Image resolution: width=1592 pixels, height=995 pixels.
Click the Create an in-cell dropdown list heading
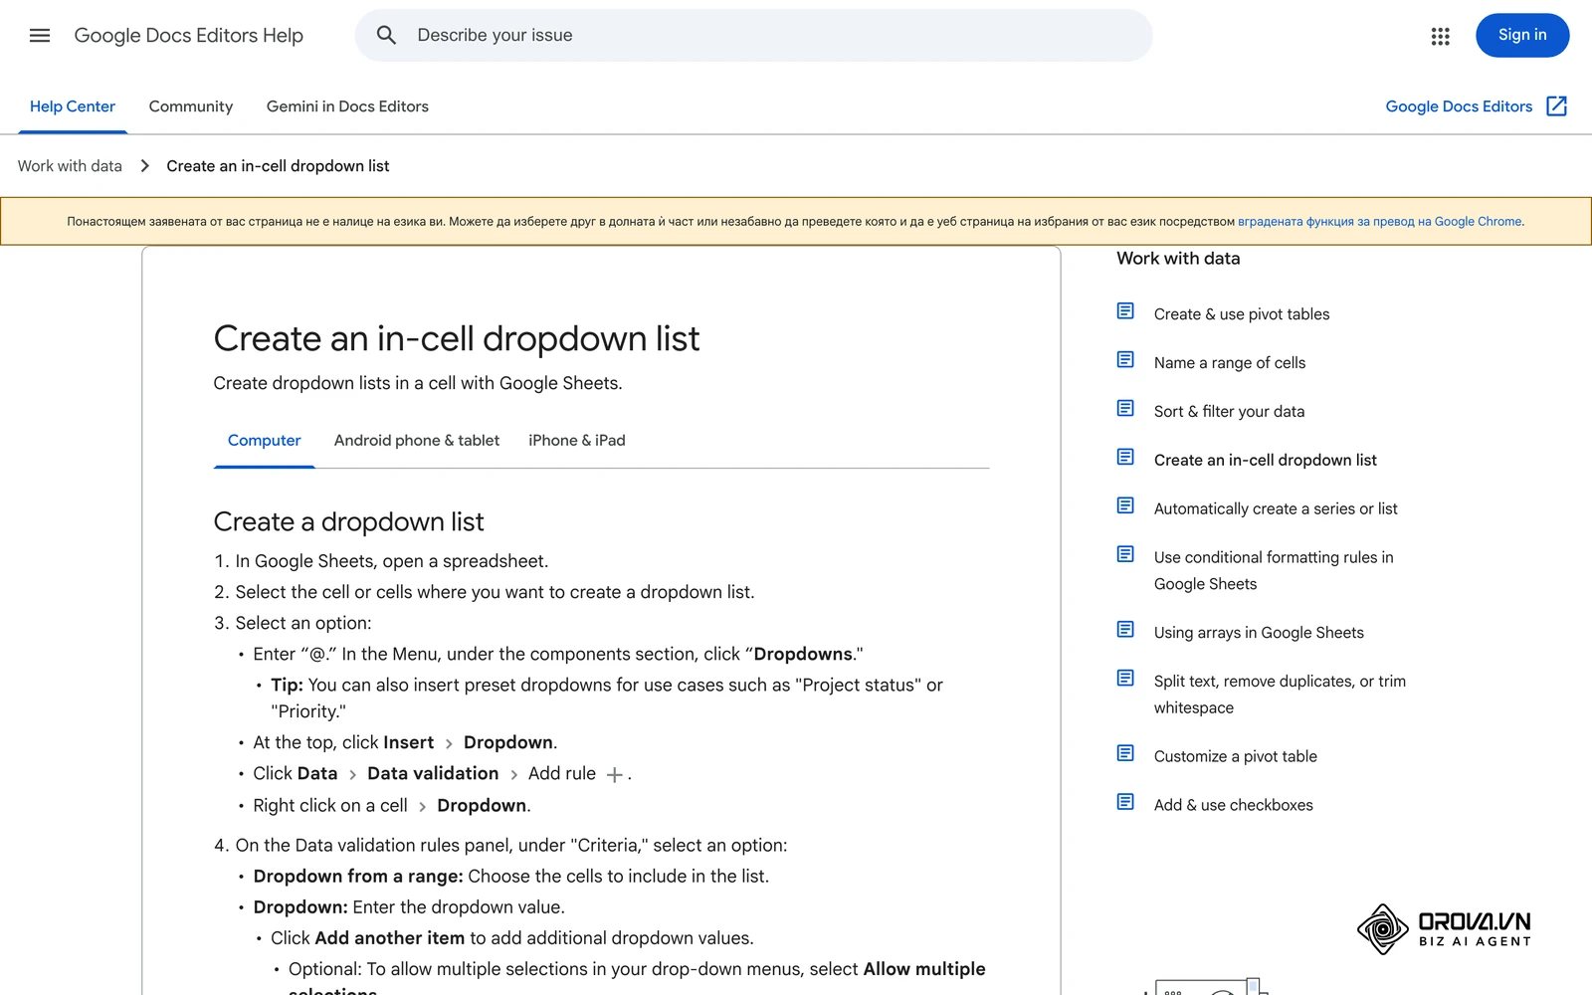click(457, 339)
